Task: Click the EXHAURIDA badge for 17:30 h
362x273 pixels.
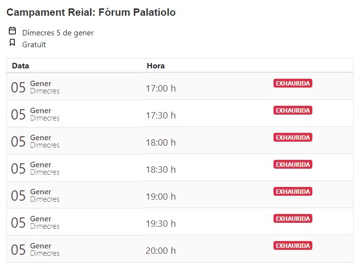Action: pos(293,110)
